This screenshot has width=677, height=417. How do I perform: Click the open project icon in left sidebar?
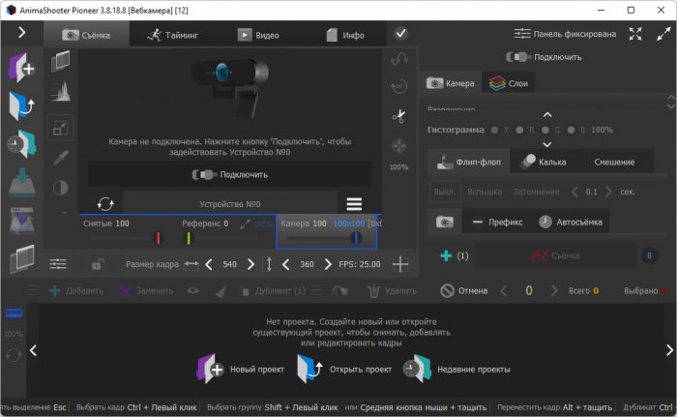tap(21, 105)
